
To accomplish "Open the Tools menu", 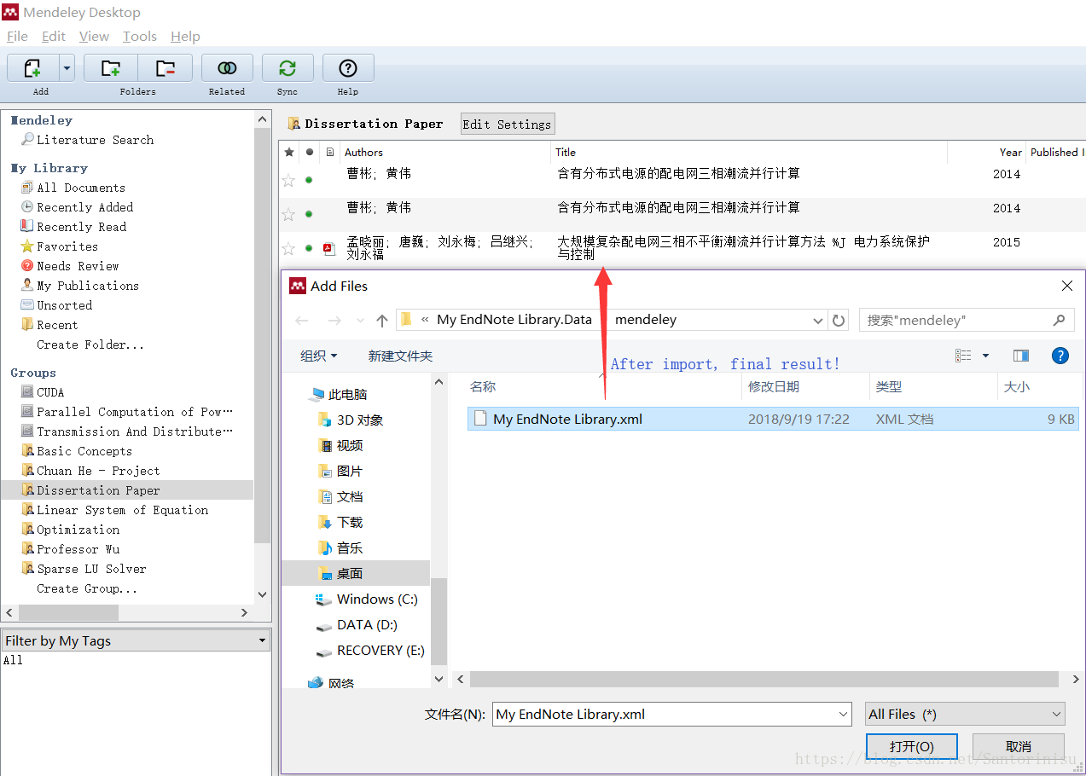I will [x=140, y=36].
